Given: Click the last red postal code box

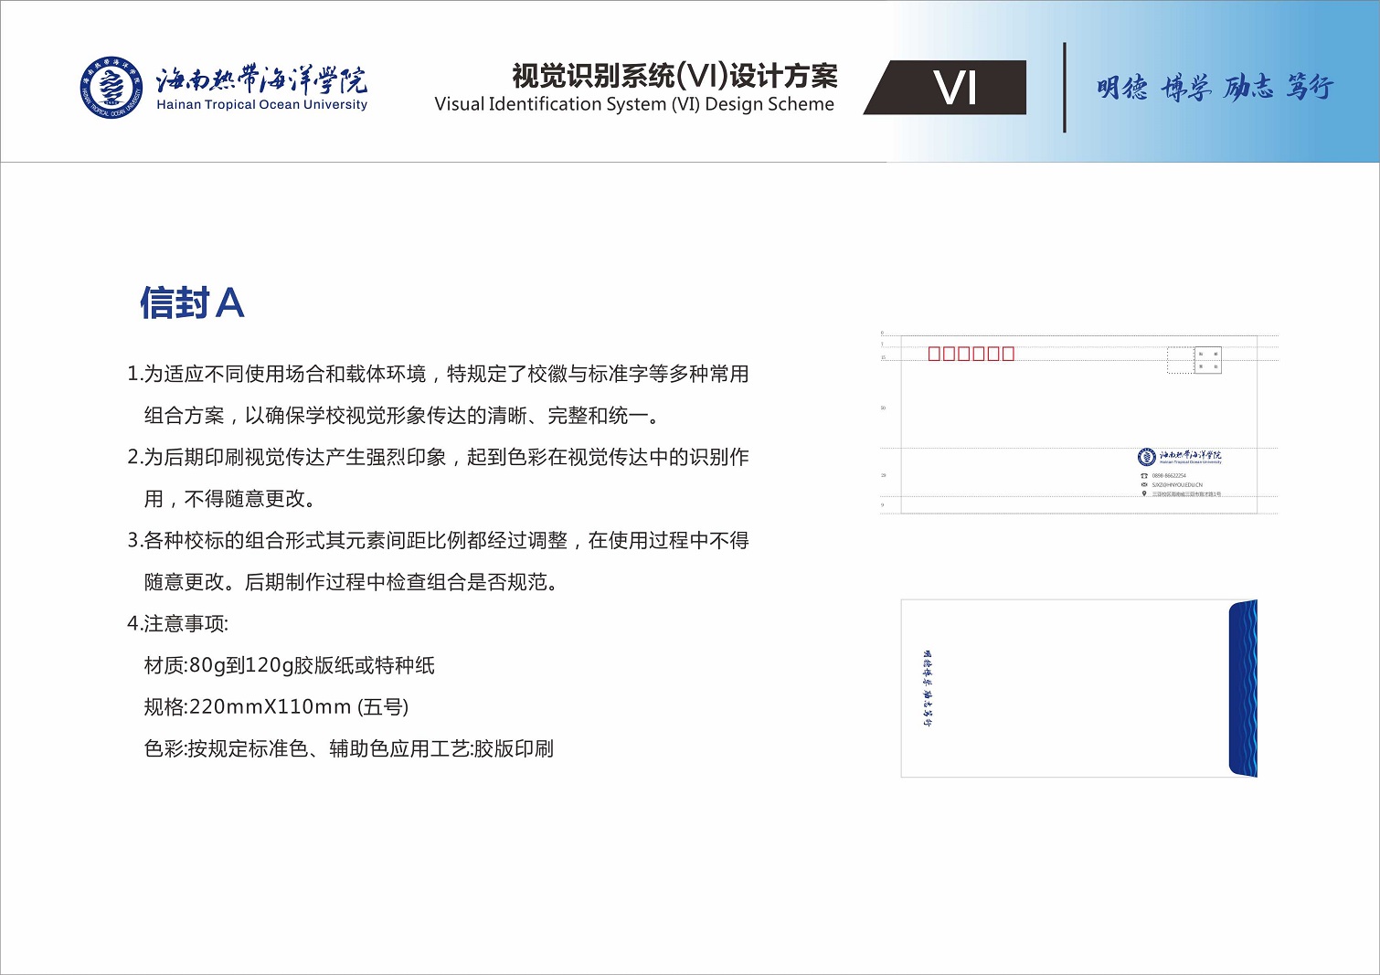Looking at the screenshot, I should coord(1007,354).
